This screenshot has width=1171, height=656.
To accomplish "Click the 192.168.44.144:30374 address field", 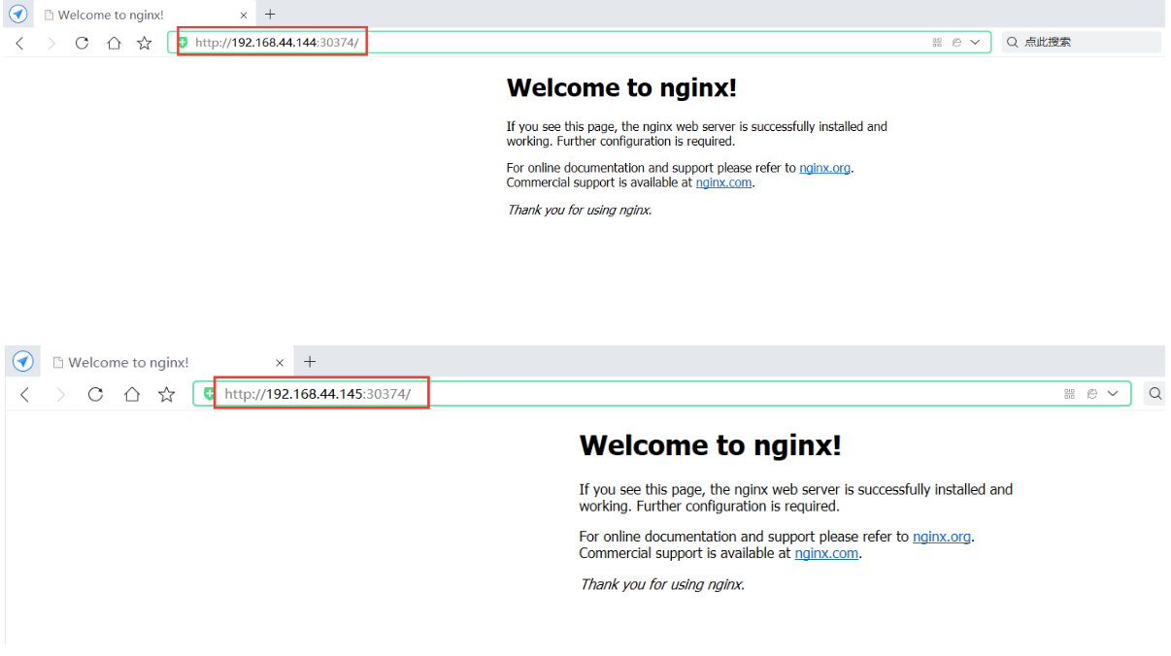I will [x=580, y=43].
